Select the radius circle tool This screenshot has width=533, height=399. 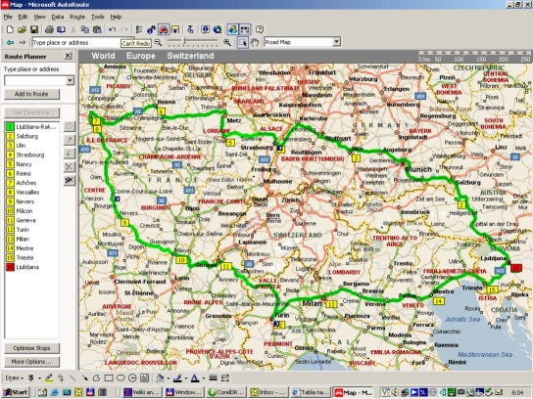click(133, 377)
